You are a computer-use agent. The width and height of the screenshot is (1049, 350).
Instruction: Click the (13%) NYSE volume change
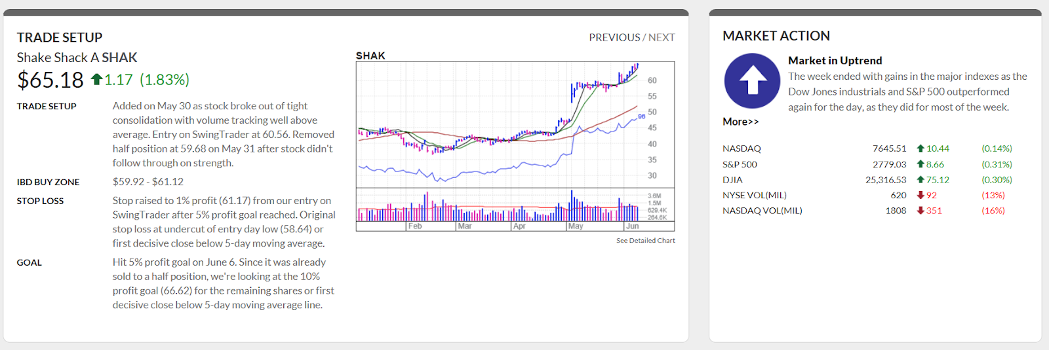[993, 195]
